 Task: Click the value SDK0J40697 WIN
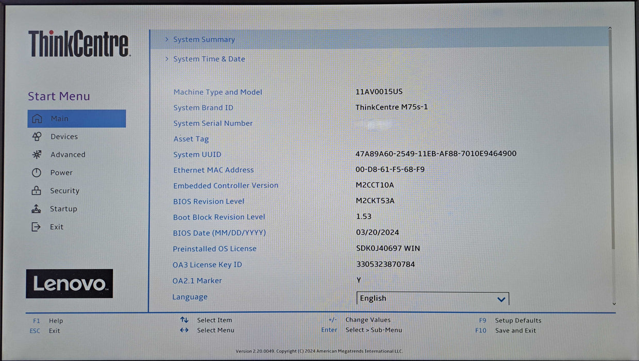click(388, 249)
